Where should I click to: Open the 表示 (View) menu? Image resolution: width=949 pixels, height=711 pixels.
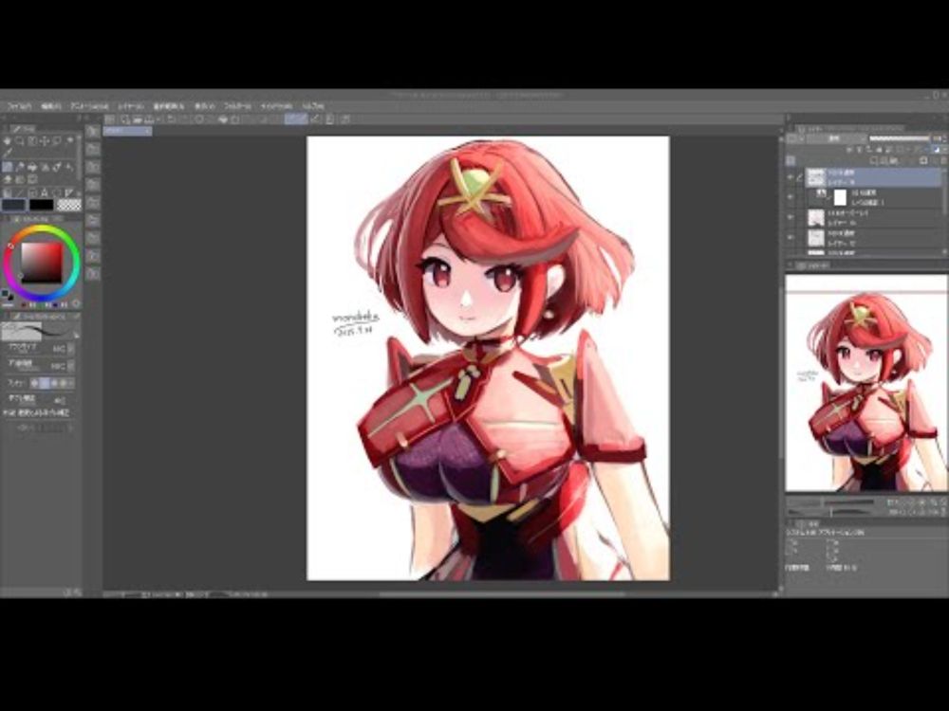click(205, 106)
